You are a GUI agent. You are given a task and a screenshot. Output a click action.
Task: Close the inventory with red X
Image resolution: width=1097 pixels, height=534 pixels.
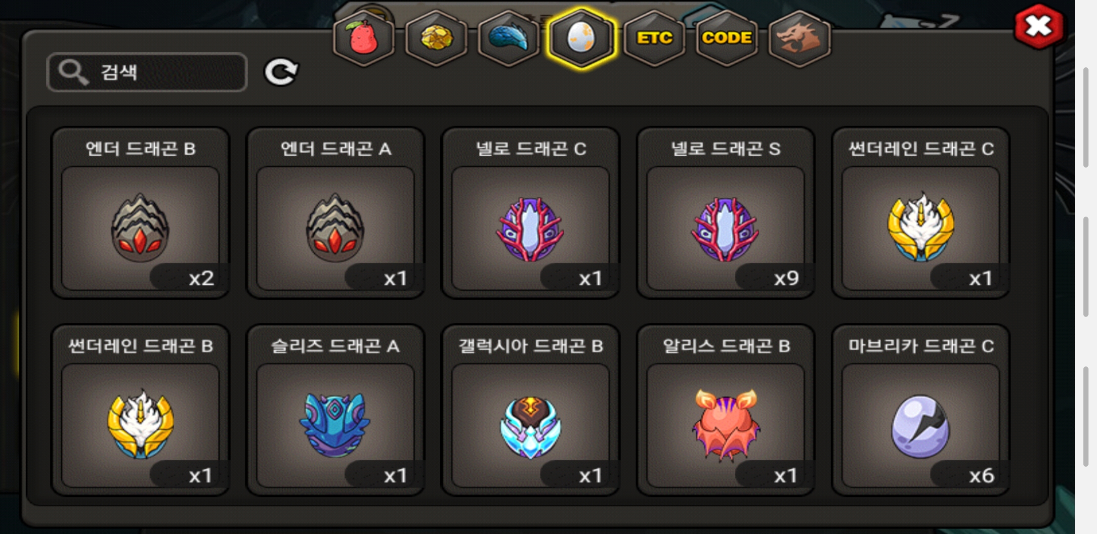(x=1039, y=26)
